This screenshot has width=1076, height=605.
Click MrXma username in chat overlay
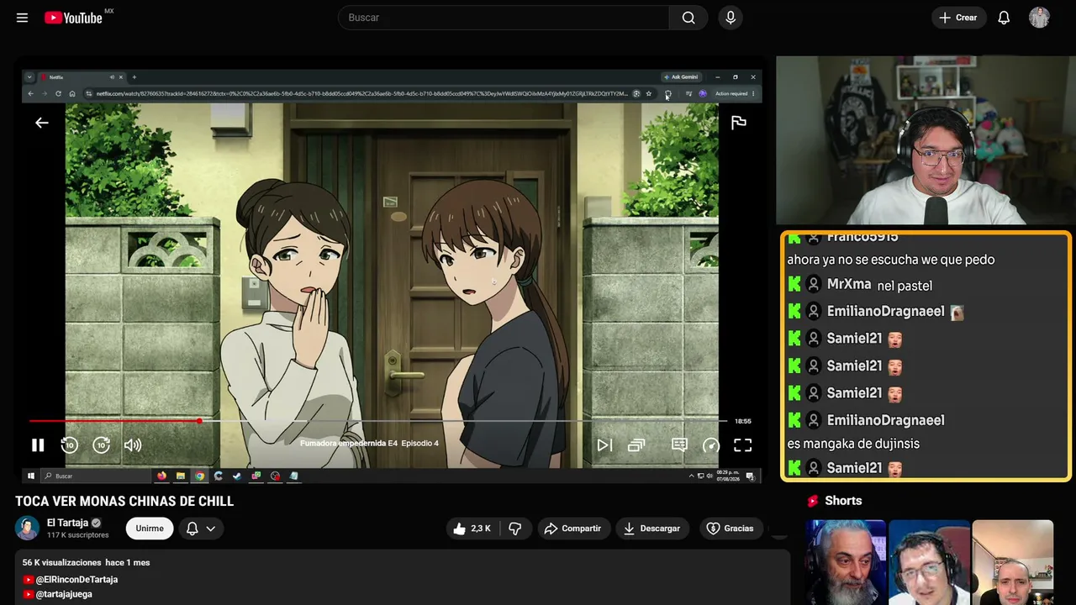click(x=849, y=285)
